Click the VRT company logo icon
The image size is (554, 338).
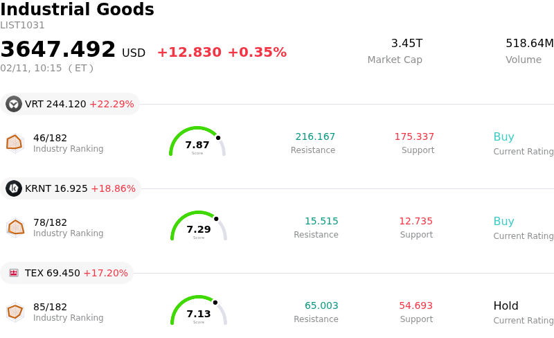pos(14,104)
